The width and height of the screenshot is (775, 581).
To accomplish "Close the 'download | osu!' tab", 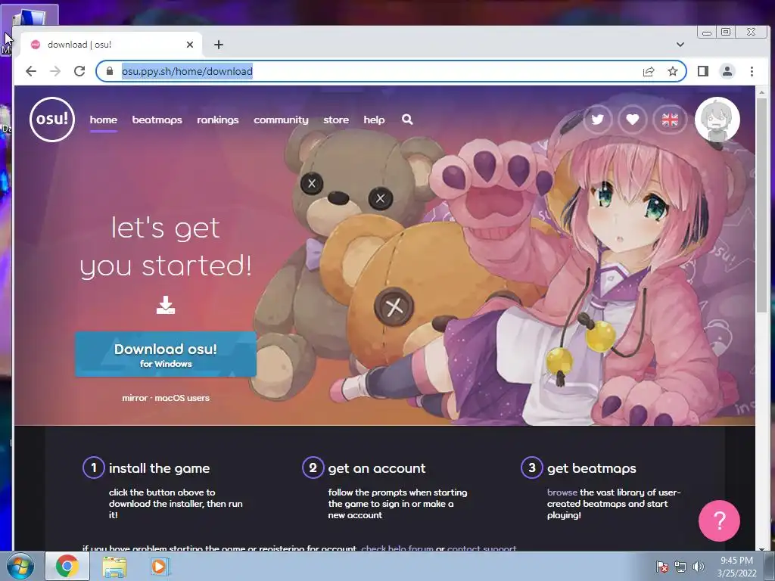I will click(x=190, y=45).
